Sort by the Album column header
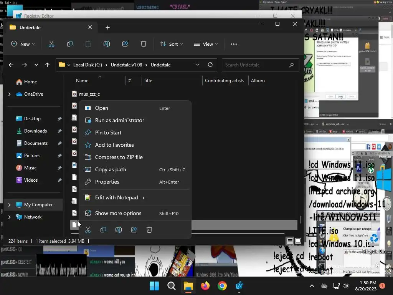The image size is (393, 295). 258,81
